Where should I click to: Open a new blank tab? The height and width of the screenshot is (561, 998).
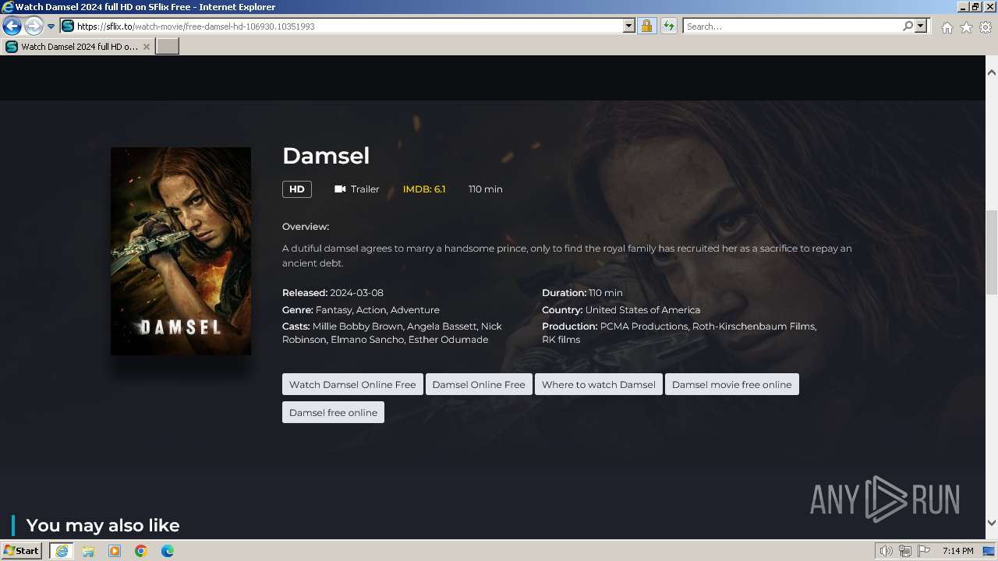(x=168, y=47)
